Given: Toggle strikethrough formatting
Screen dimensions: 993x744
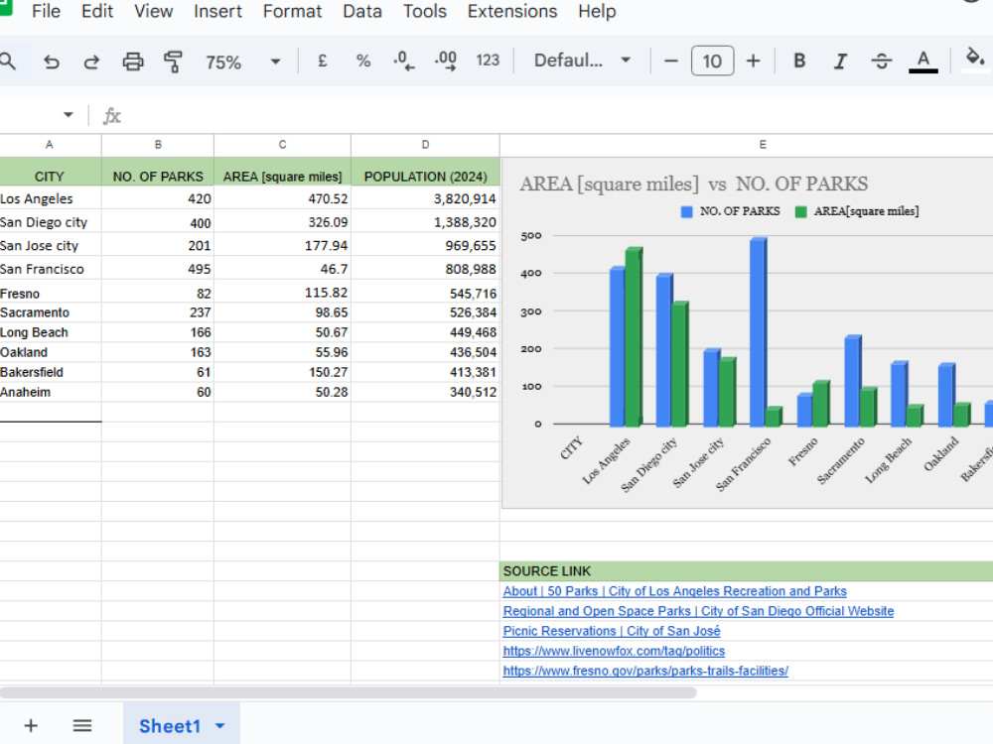Looking at the screenshot, I should point(881,61).
